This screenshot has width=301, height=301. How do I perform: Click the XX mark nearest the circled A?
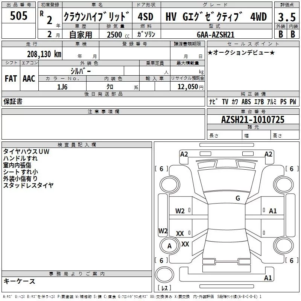[x=185, y=244]
